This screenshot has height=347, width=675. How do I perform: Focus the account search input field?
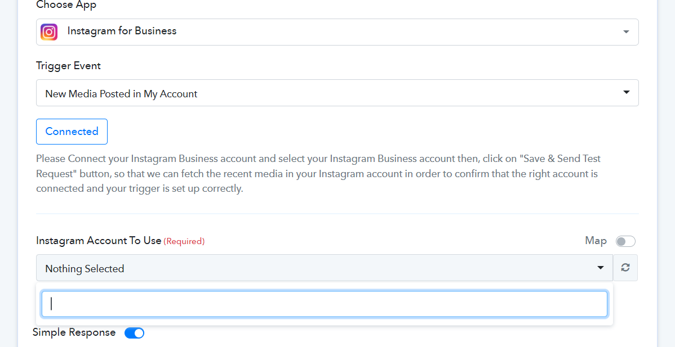click(x=325, y=304)
